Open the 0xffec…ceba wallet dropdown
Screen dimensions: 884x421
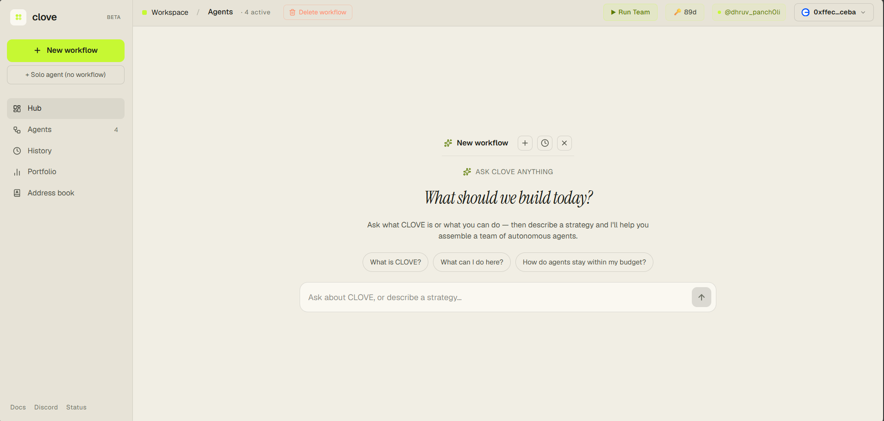coord(834,13)
